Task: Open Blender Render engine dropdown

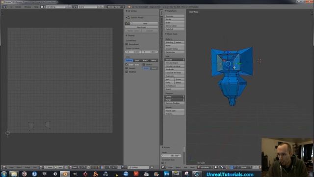Action: [x=115, y=7]
